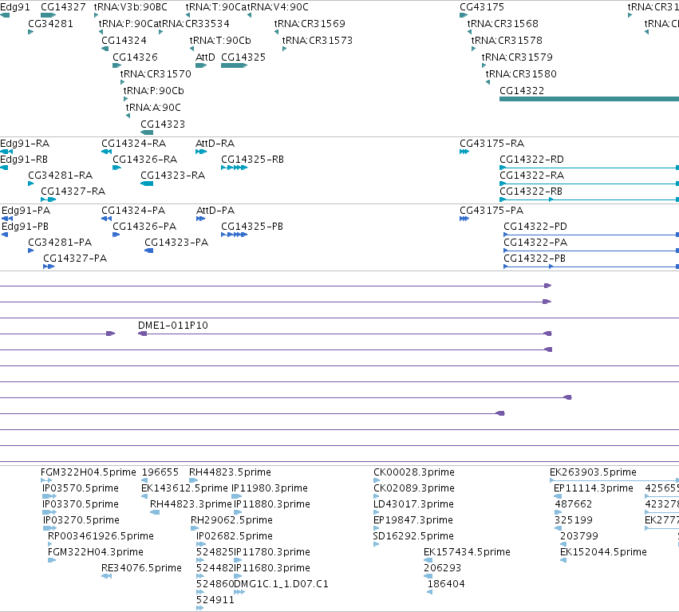Click the CG14322-PD protein
679x612 pixels.
pos(591,235)
